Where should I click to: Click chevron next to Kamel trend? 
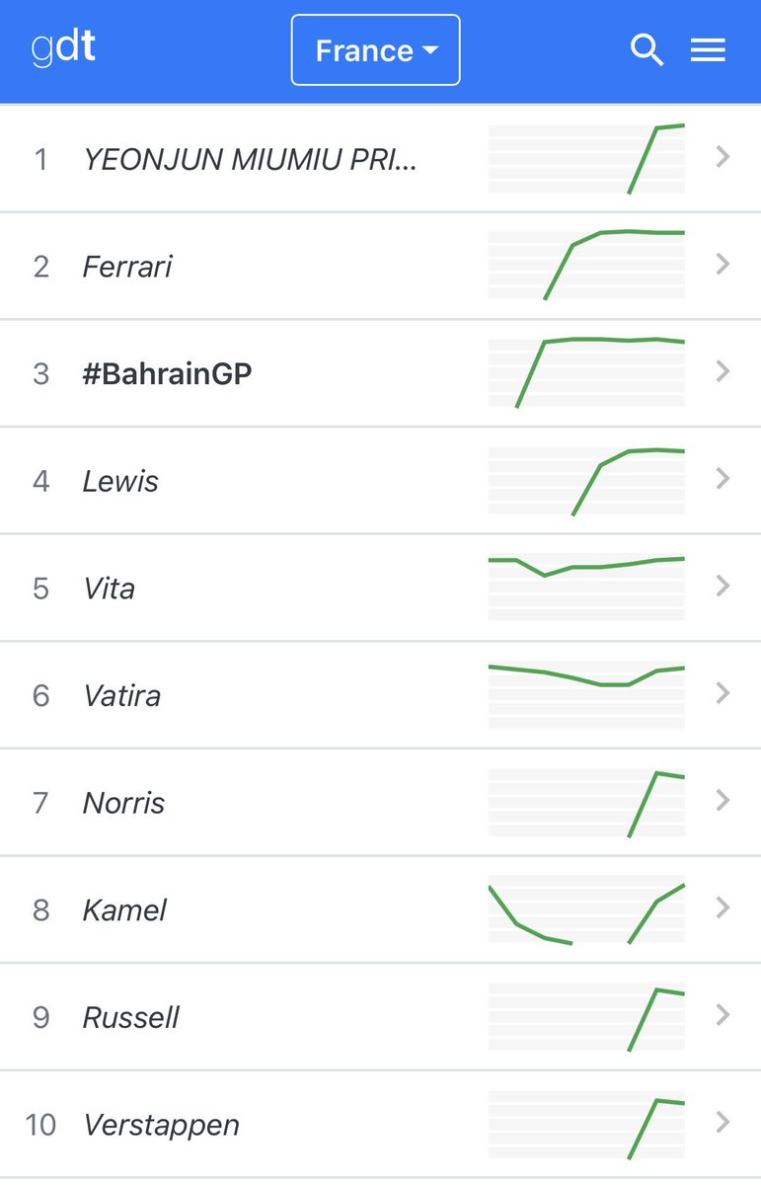[x=723, y=908]
